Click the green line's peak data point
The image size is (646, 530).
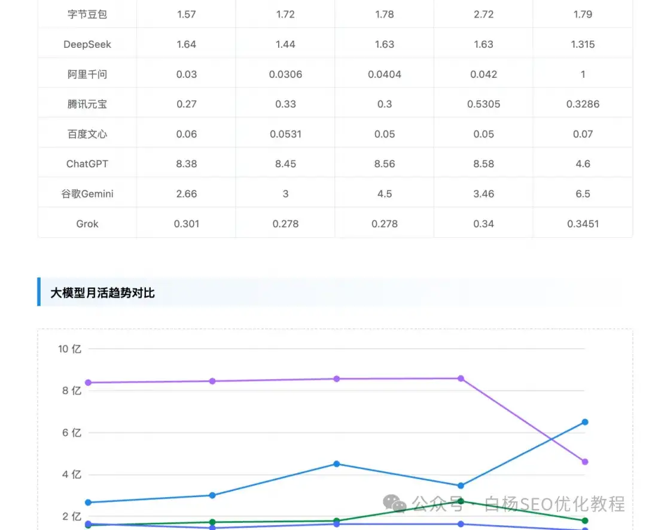click(461, 501)
